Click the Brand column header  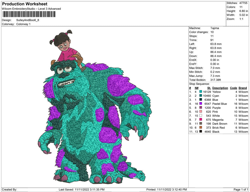243,88
